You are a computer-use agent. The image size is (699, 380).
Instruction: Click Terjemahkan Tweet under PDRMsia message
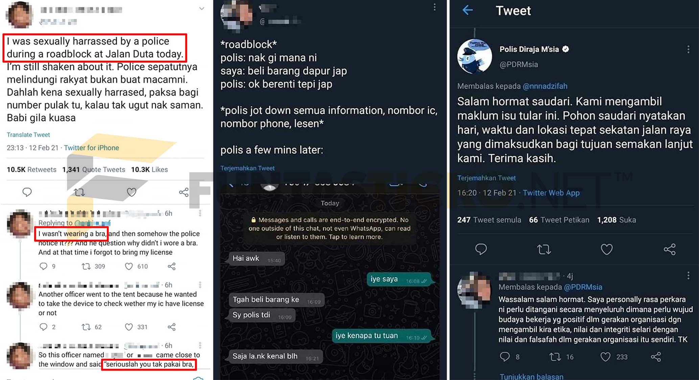486,178
